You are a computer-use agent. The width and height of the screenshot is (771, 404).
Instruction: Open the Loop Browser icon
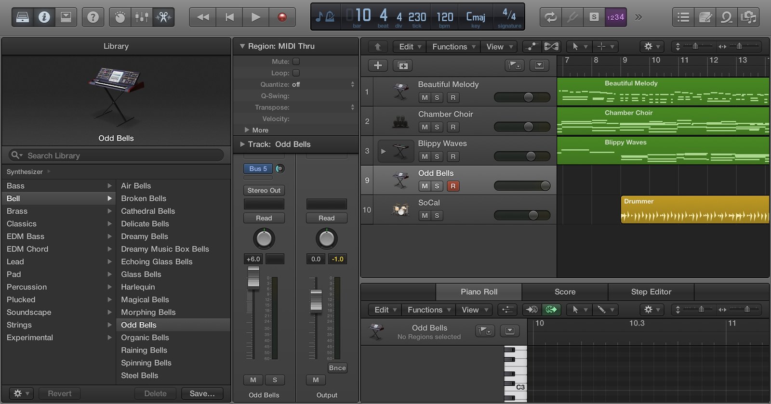coord(727,17)
